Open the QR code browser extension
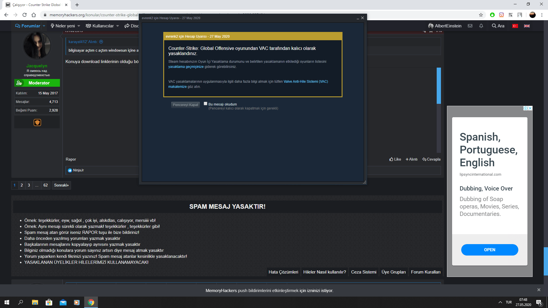548x308 pixels. [x=511, y=15]
